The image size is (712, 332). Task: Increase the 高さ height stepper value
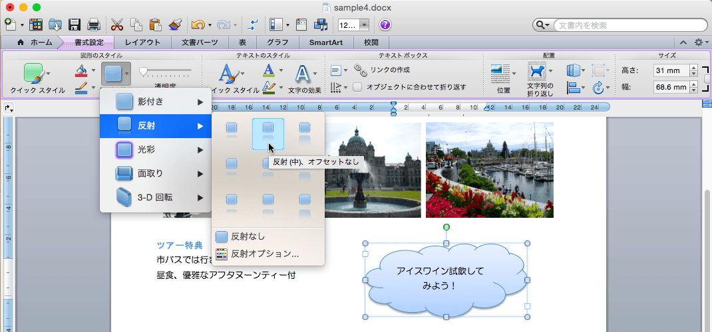[x=693, y=67]
